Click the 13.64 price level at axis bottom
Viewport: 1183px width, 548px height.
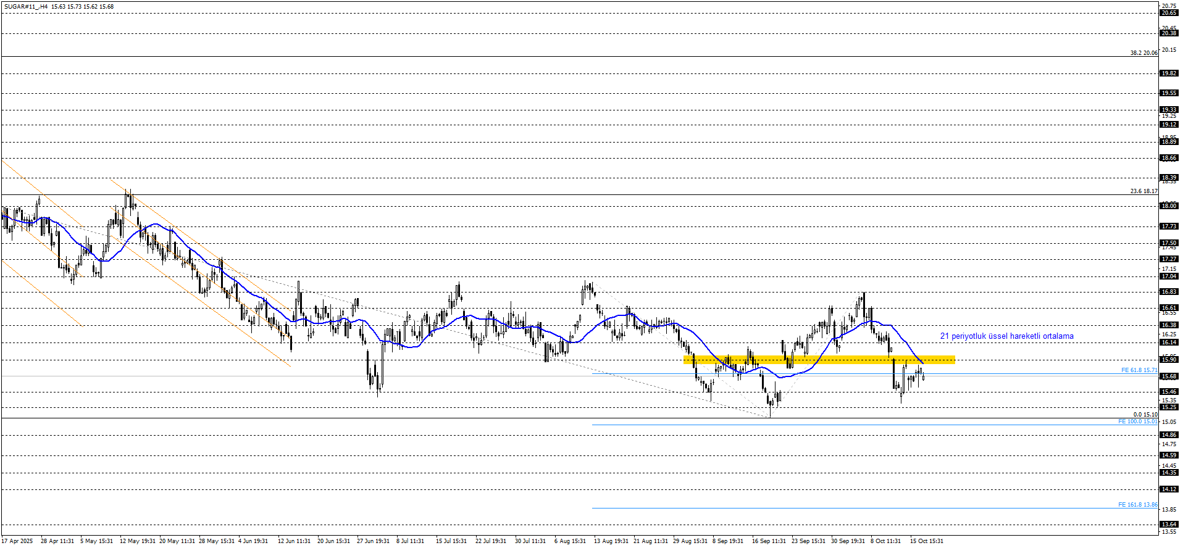tap(1168, 525)
